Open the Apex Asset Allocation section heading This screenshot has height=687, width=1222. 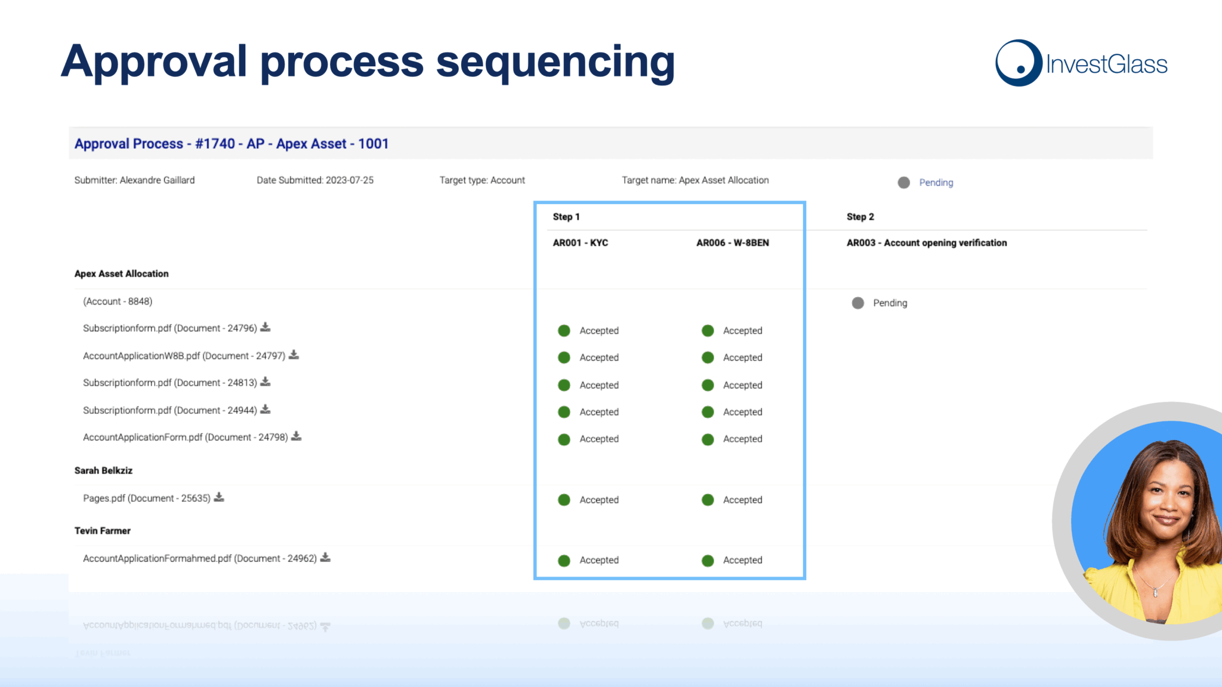121,273
